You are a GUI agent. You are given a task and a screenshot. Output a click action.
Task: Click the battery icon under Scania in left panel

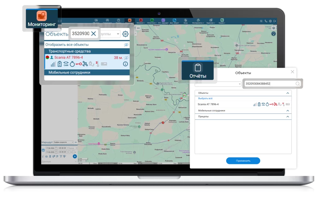tap(59, 64)
